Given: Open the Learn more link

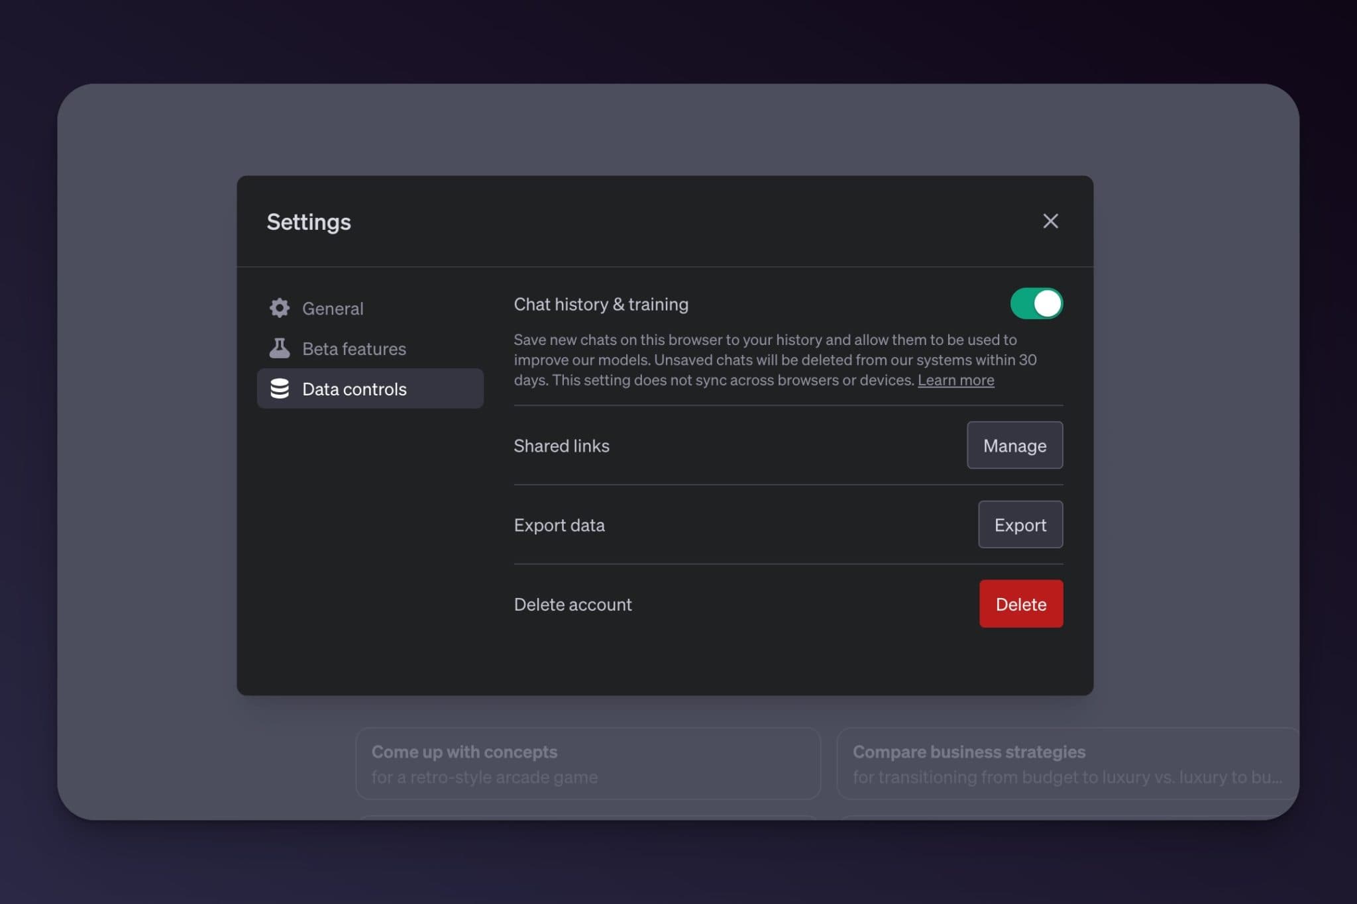Looking at the screenshot, I should click(955, 379).
